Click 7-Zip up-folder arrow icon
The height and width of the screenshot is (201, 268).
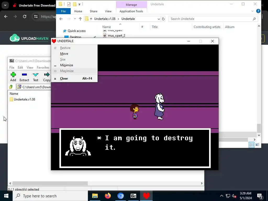tap(11, 87)
